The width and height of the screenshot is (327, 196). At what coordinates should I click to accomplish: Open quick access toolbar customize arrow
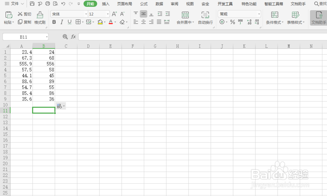coord(78,4)
